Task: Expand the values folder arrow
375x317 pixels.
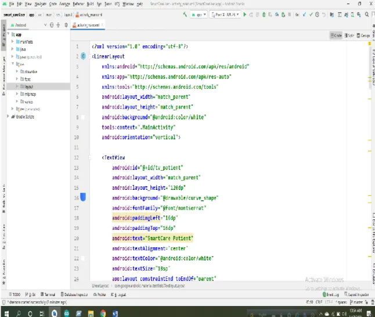Action: [x=17, y=101]
